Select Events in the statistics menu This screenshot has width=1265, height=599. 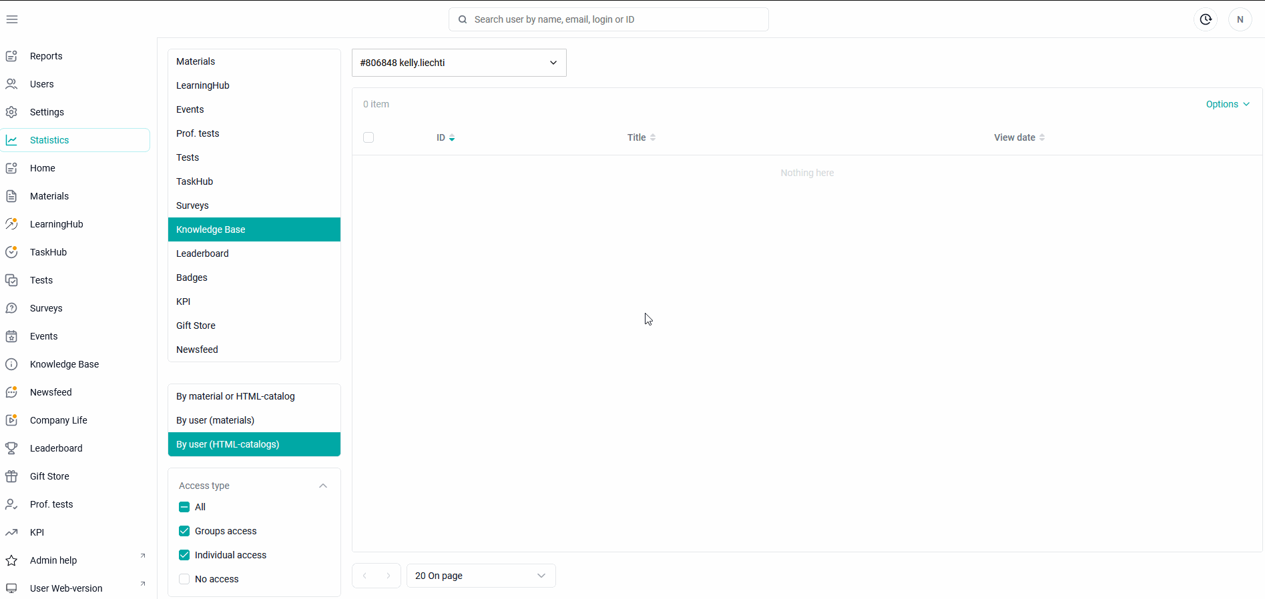(x=254, y=109)
